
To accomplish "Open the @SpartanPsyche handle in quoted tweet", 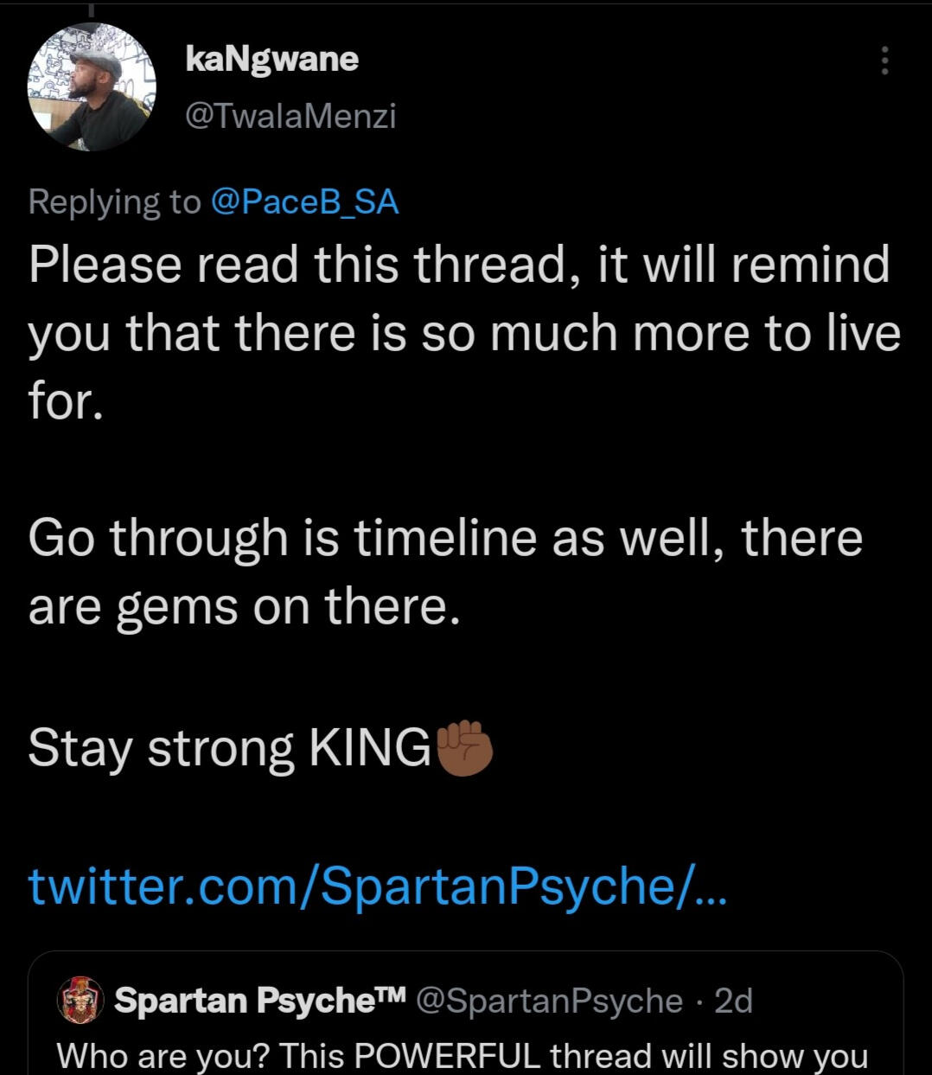I will pos(550,1001).
